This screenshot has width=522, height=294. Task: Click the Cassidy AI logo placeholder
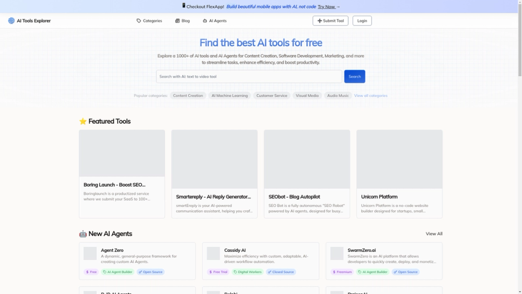tap(213, 253)
